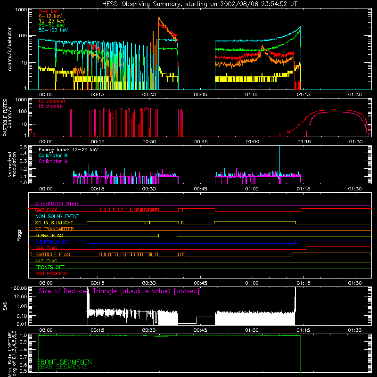Click the 0.3 tick on modulation axis

tap(23, 161)
